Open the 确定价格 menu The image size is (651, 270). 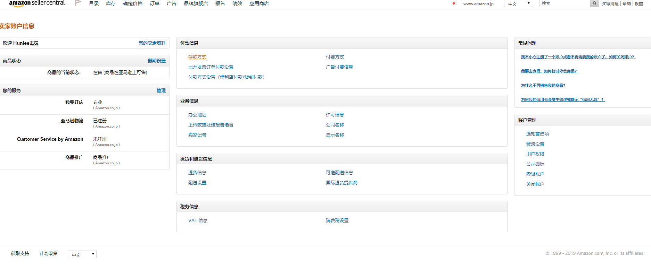tap(133, 3)
